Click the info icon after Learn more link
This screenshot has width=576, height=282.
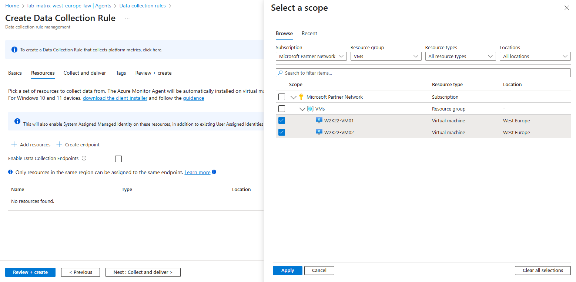click(x=214, y=172)
